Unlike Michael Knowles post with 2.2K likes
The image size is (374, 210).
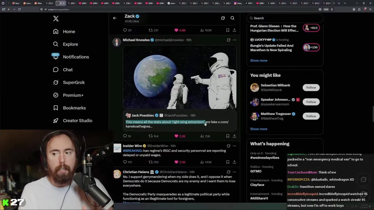coord(180,136)
